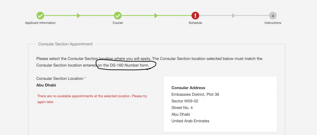Open the Applicant Information step label
Viewport: 317px width, 135px height.
40,23
